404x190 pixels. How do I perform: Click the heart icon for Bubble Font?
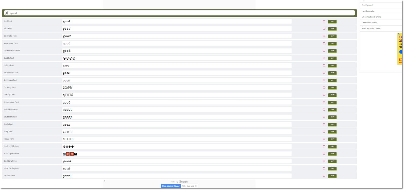(x=324, y=58)
